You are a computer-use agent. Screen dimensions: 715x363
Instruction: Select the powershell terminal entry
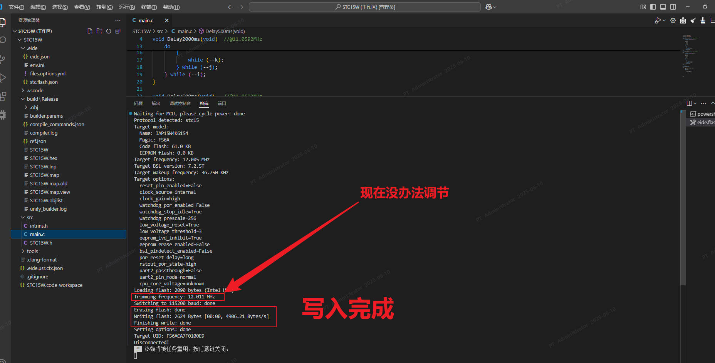point(702,114)
